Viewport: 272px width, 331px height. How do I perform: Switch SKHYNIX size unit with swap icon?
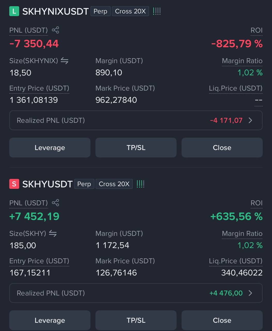pyautogui.click(x=64, y=61)
